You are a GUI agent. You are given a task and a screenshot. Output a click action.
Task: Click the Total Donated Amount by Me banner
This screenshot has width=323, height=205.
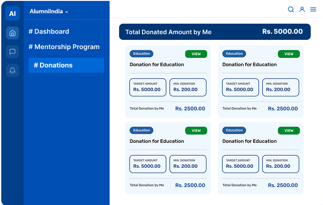(214, 32)
